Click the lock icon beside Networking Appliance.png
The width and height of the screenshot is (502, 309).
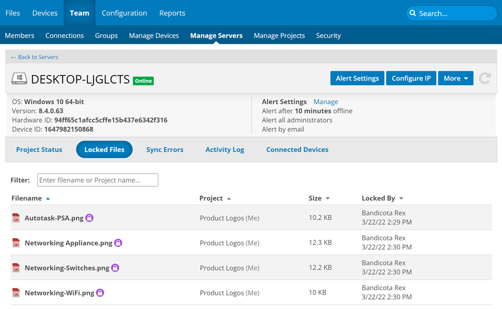tap(118, 243)
